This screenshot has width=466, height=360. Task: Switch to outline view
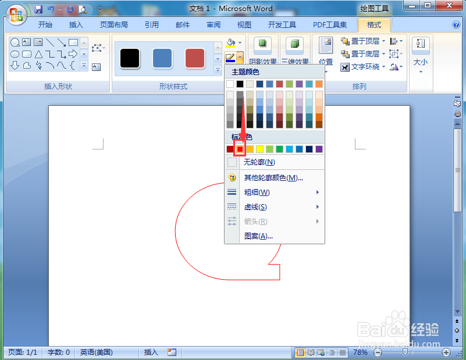(332, 352)
